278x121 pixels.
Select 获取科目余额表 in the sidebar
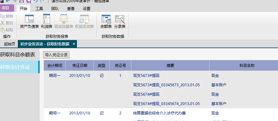18,55
